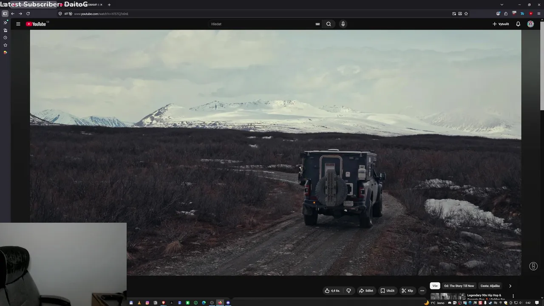This screenshot has width=544, height=306.
Task: Open the tracking protection shield icon
Action: (60, 14)
